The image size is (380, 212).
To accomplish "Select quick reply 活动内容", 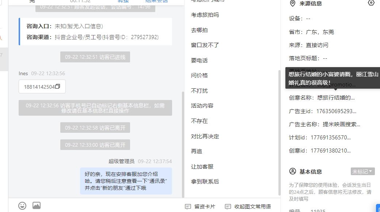I will tap(202, 106).
